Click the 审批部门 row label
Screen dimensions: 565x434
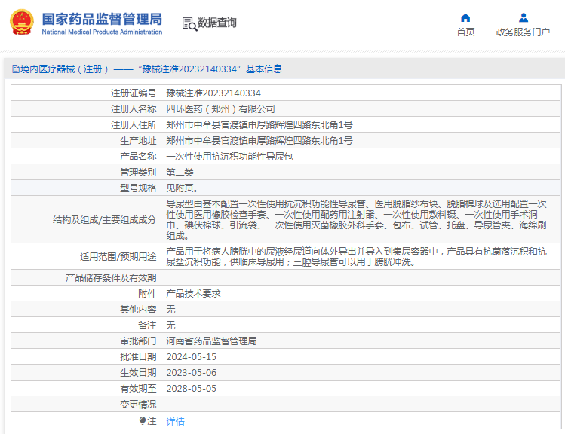[x=138, y=341]
